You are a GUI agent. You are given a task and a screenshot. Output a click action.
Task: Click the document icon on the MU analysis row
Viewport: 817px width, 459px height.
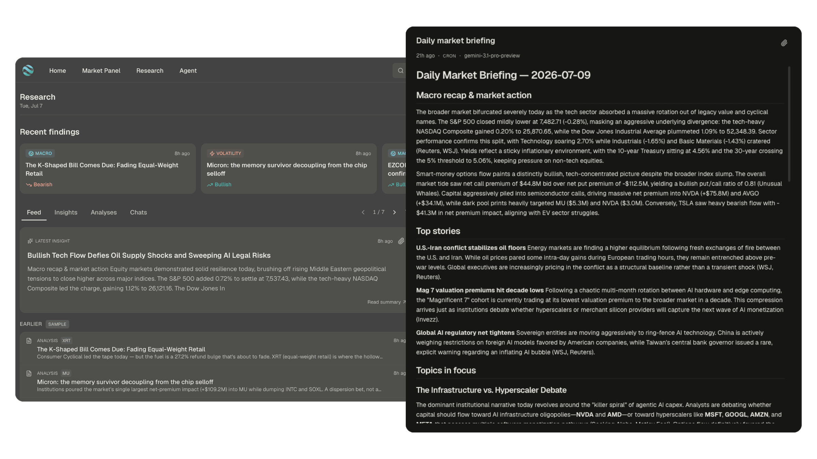[x=29, y=373]
